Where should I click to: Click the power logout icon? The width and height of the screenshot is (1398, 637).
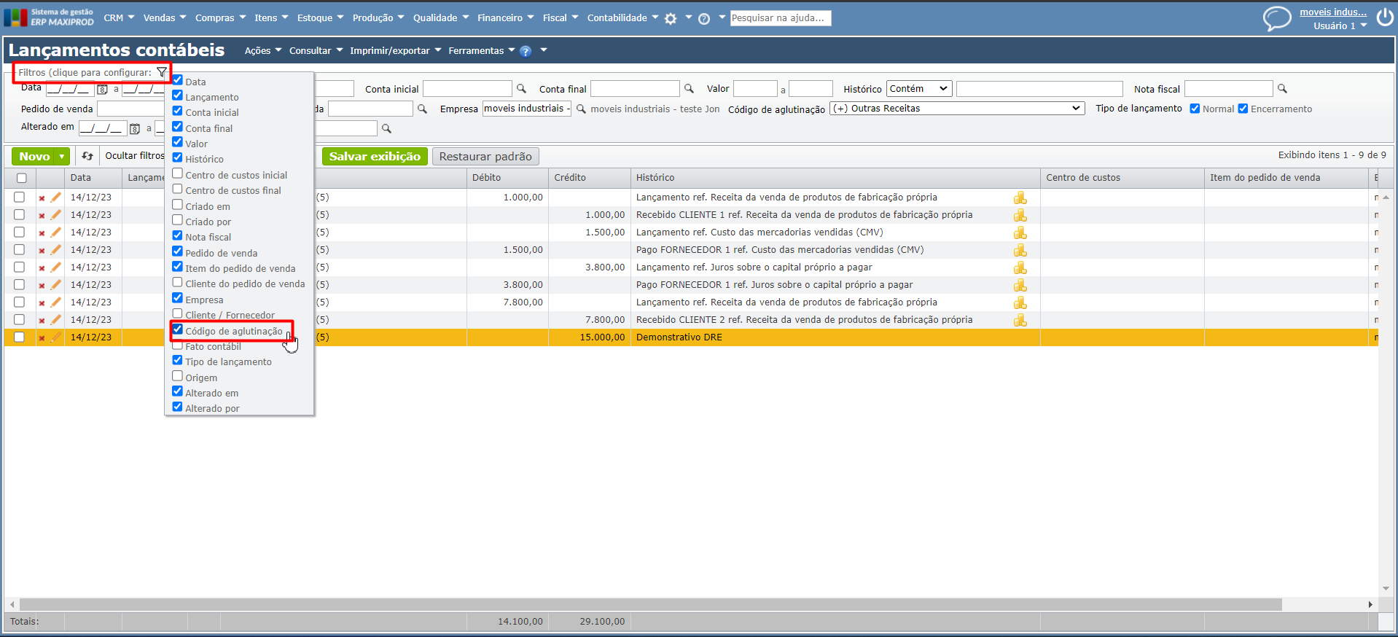tap(1385, 17)
